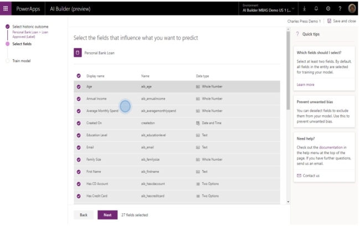This screenshot has width=360, height=240.
Task: Open the user profile avatar
Action: click(352, 9)
